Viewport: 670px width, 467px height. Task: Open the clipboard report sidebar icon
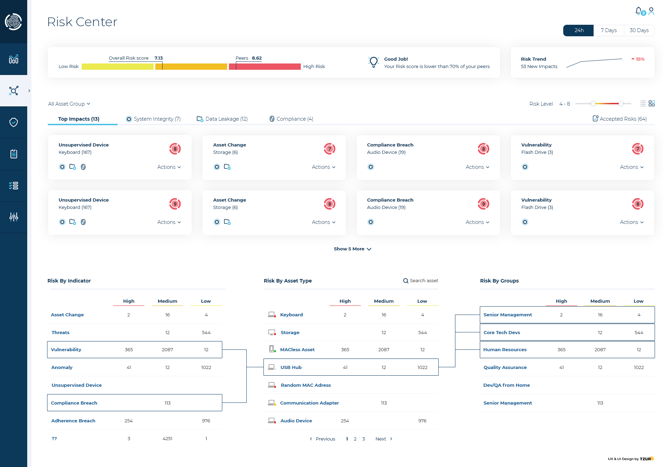pyautogui.click(x=14, y=154)
